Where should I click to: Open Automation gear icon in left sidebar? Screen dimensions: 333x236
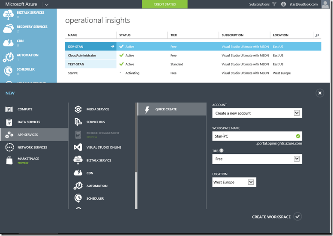[x=8, y=57]
